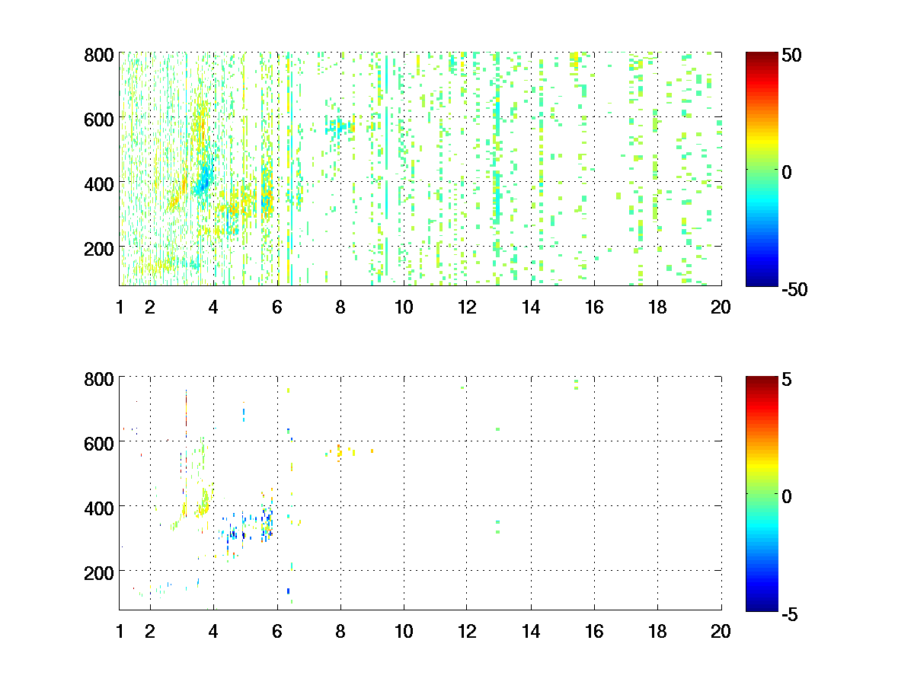Image resolution: width=914 pixels, height=685 pixels.
Task: Click y-axis tick '800' on the upper plot
Action: tap(101, 56)
